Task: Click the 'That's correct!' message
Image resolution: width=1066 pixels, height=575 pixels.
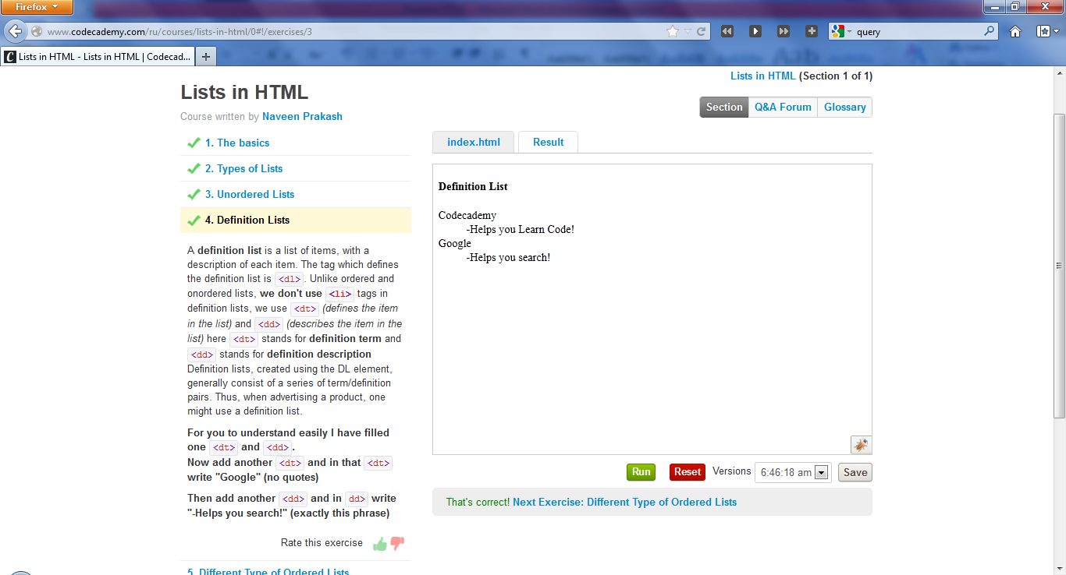Action: [478, 502]
